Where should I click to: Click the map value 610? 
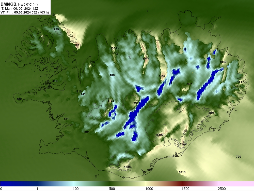[79, 92]
